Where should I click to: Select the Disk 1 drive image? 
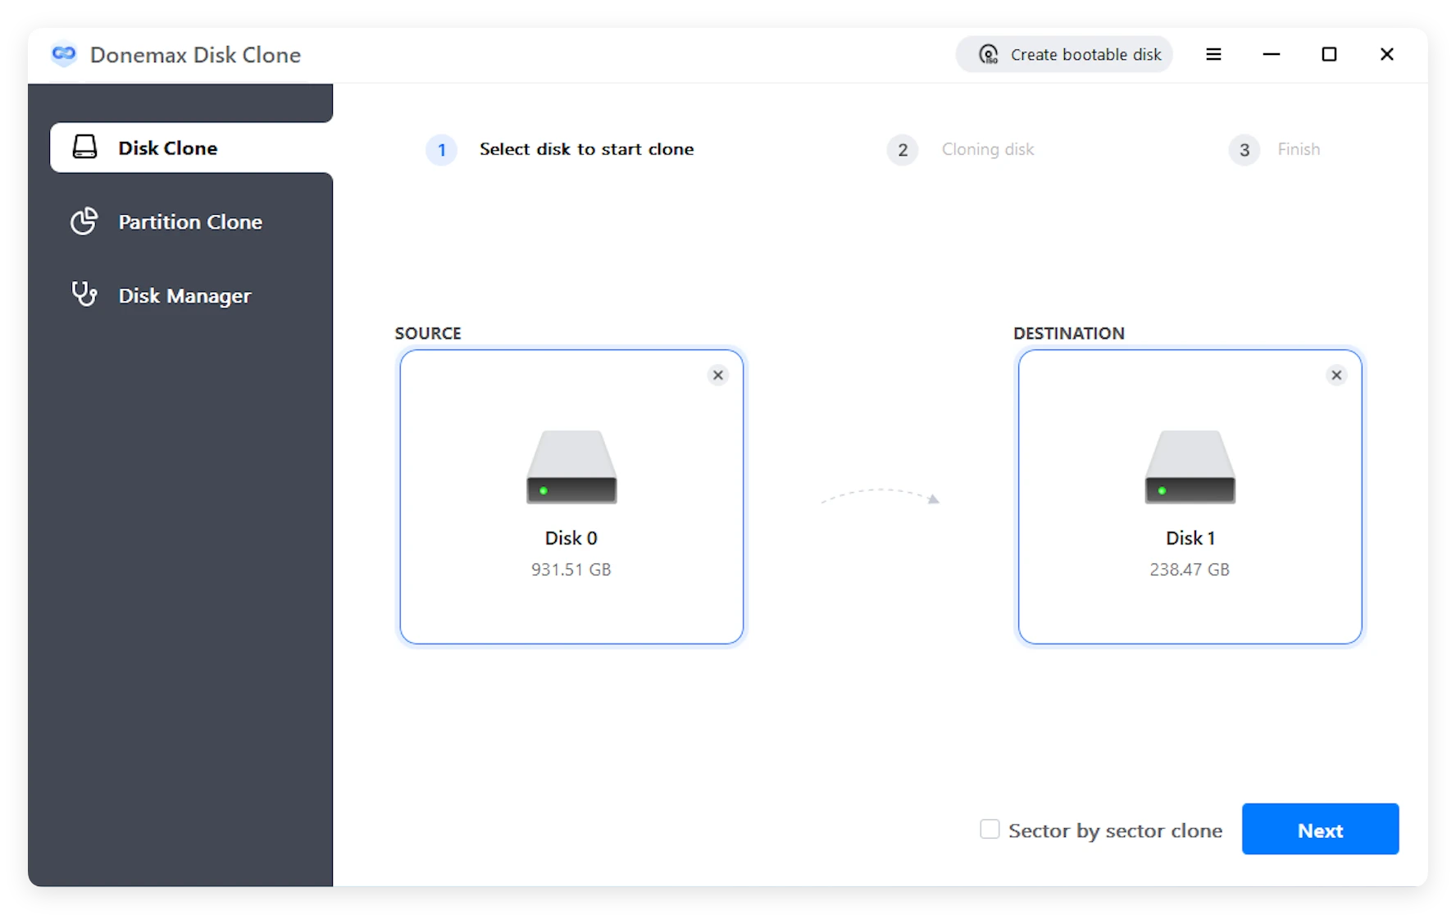tap(1190, 467)
